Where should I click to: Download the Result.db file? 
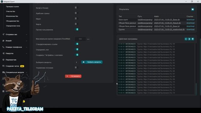[x=190, y=23]
